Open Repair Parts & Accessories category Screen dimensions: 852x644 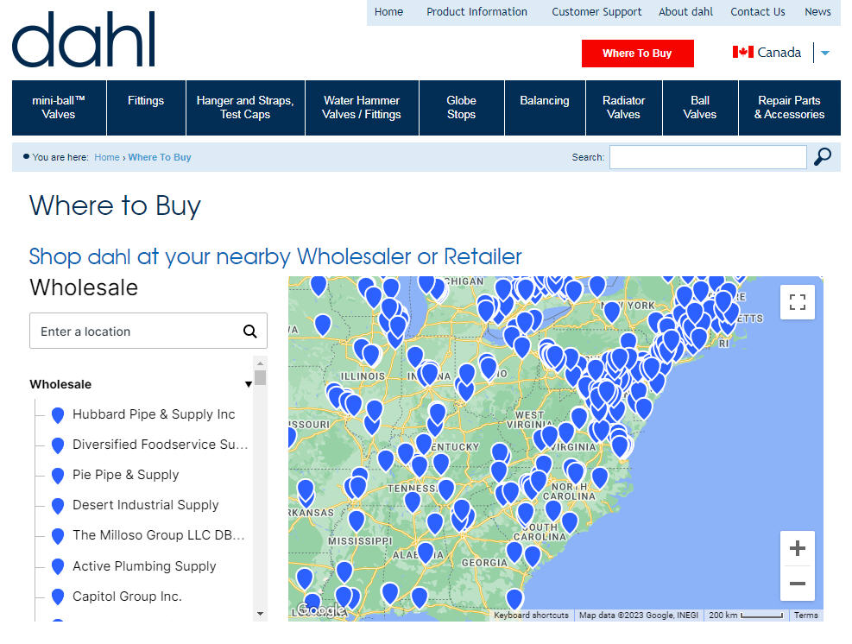click(790, 108)
